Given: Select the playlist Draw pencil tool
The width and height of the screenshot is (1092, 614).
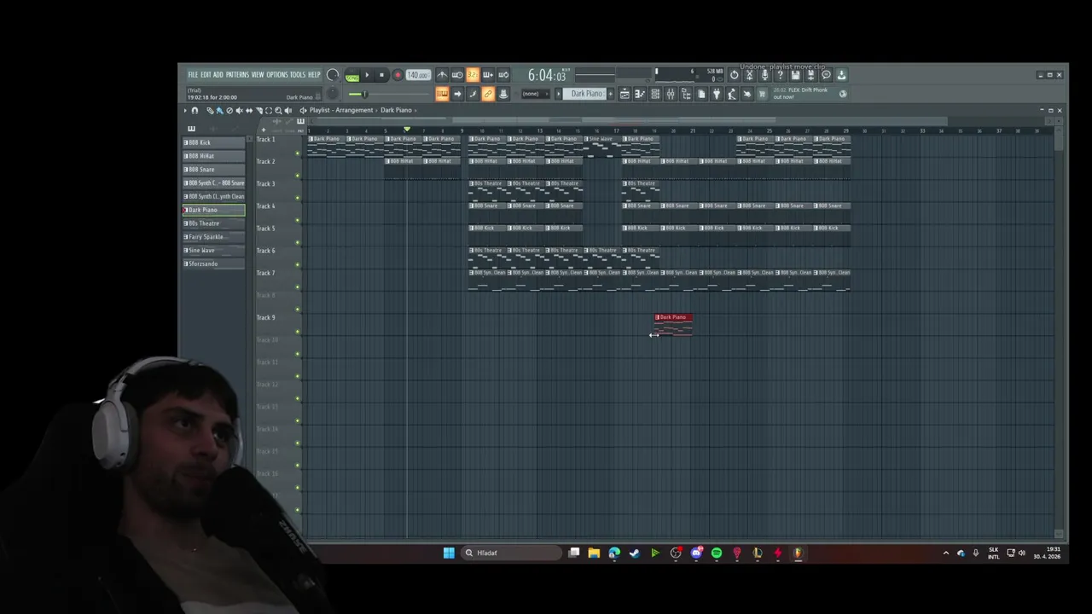Looking at the screenshot, I should click(x=210, y=110).
